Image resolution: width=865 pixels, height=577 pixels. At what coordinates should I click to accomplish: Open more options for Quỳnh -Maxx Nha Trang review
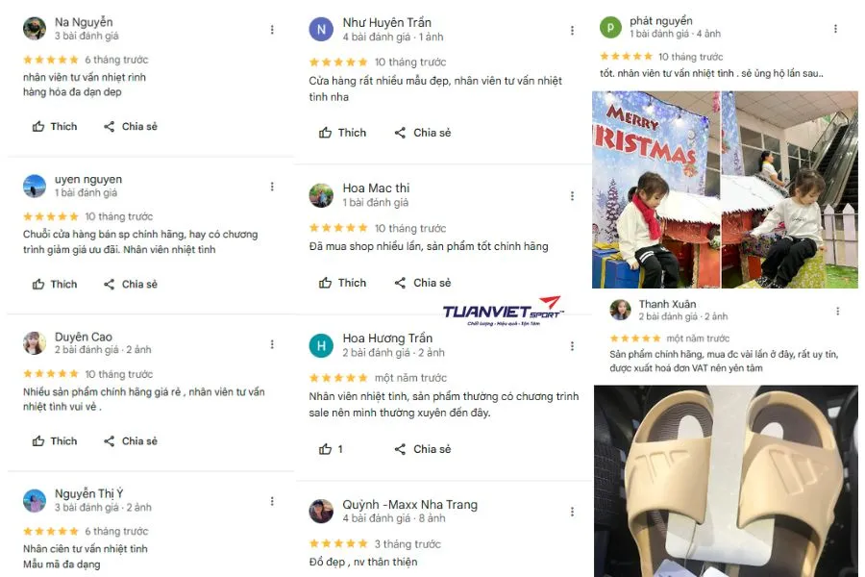click(572, 512)
